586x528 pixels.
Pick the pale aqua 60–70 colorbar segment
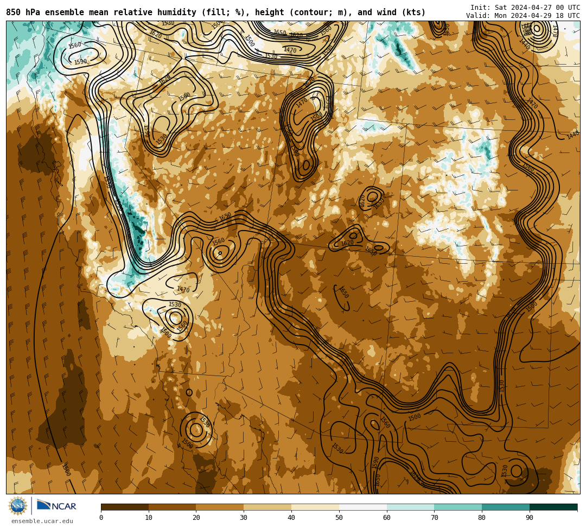(410, 507)
